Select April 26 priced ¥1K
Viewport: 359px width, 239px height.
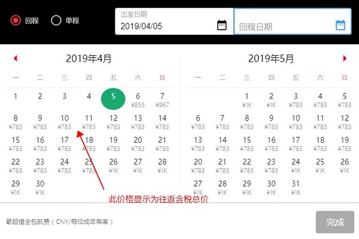(113, 166)
